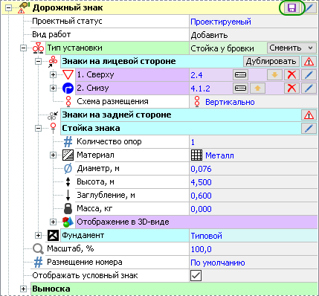The width and height of the screenshot is (319, 296).
Task: Click the Заглубление down-arrow icon
Action: (68, 195)
